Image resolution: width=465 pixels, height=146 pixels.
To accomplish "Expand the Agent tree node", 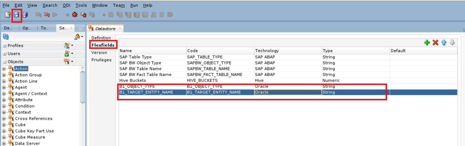I will coord(4,87).
